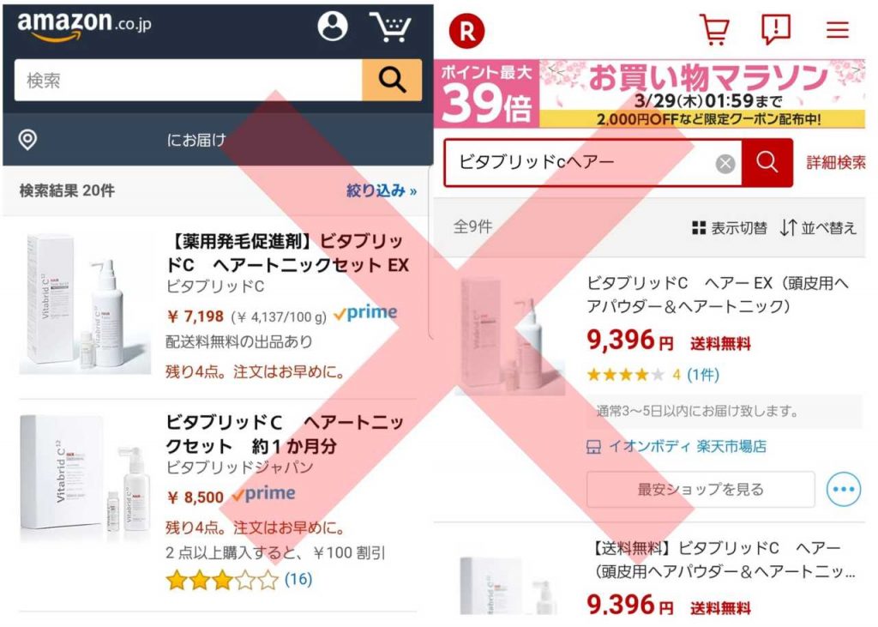Viewport: 878px width, 627px height.
Task: Open the Rakuten cart icon
Action: [x=715, y=29]
